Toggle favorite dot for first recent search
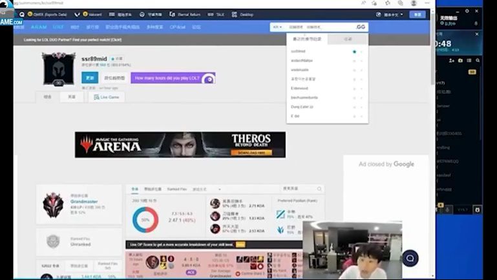 [354, 51]
